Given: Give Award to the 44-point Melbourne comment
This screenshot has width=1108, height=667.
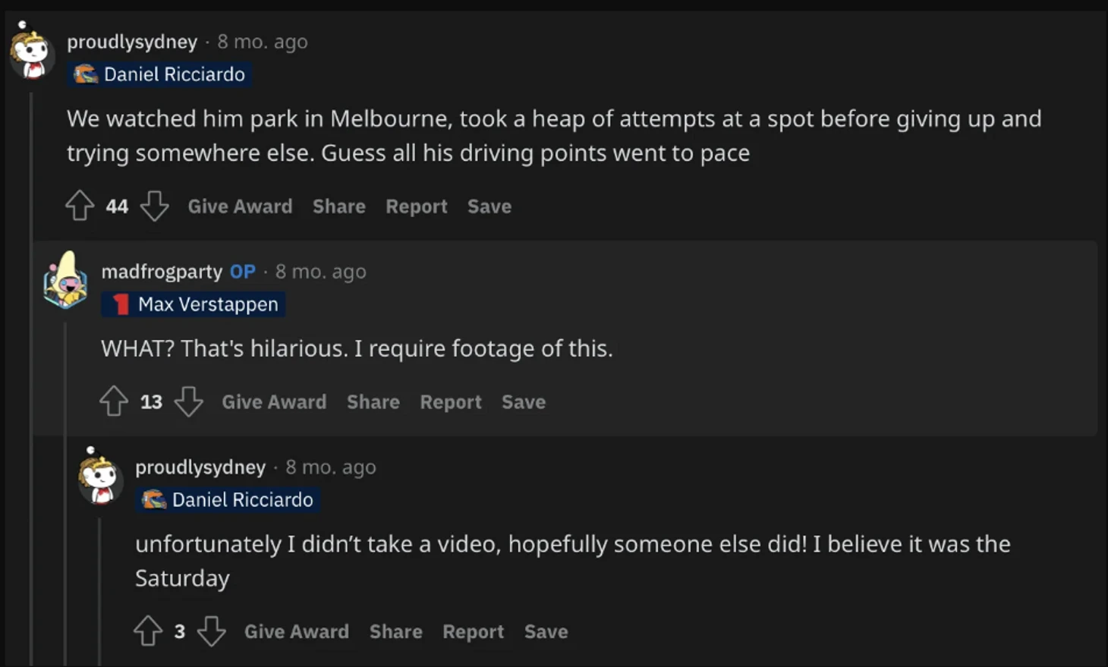Looking at the screenshot, I should tap(240, 206).
